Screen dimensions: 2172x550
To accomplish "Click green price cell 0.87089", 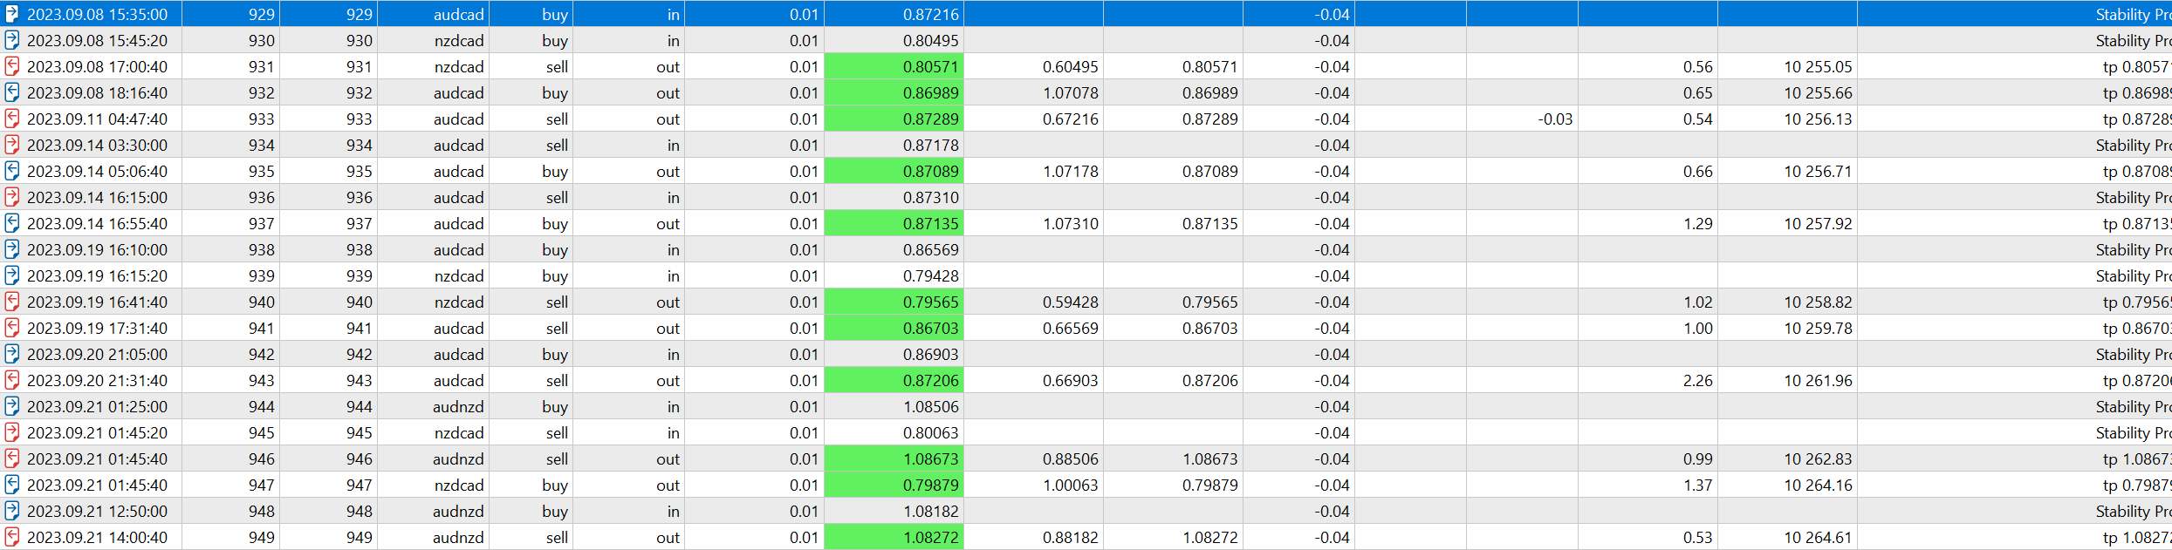I will [x=894, y=171].
